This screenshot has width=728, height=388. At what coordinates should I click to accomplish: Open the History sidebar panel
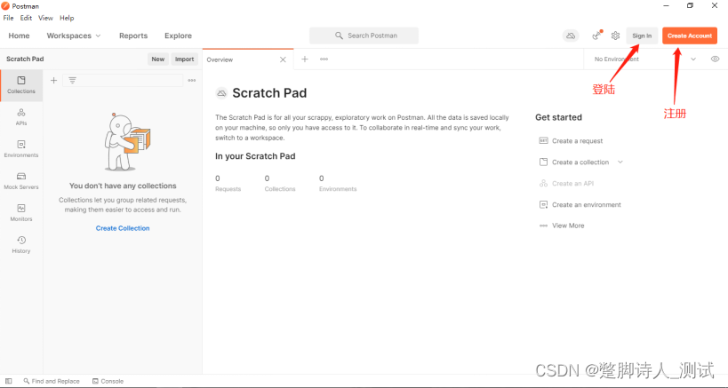[x=21, y=245]
